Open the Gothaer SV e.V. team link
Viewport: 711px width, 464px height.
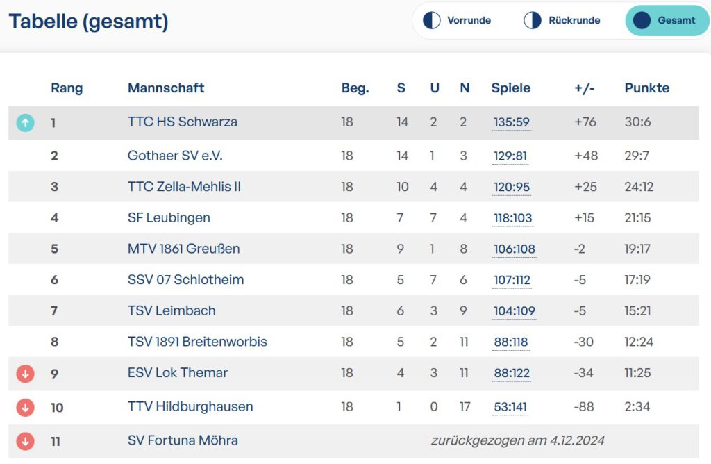click(x=175, y=156)
